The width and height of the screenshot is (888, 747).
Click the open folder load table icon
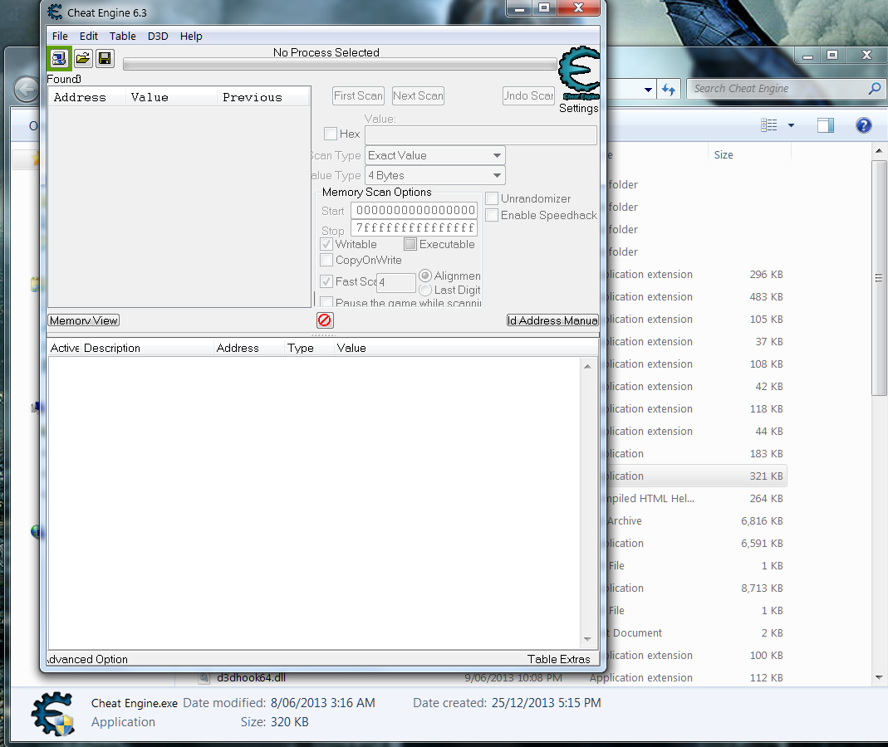[83, 58]
